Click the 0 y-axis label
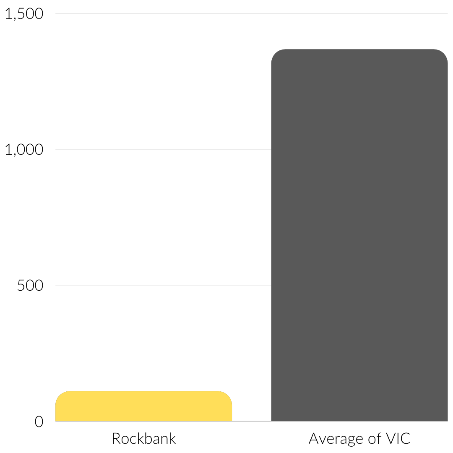453x453 pixels. (x=39, y=422)
